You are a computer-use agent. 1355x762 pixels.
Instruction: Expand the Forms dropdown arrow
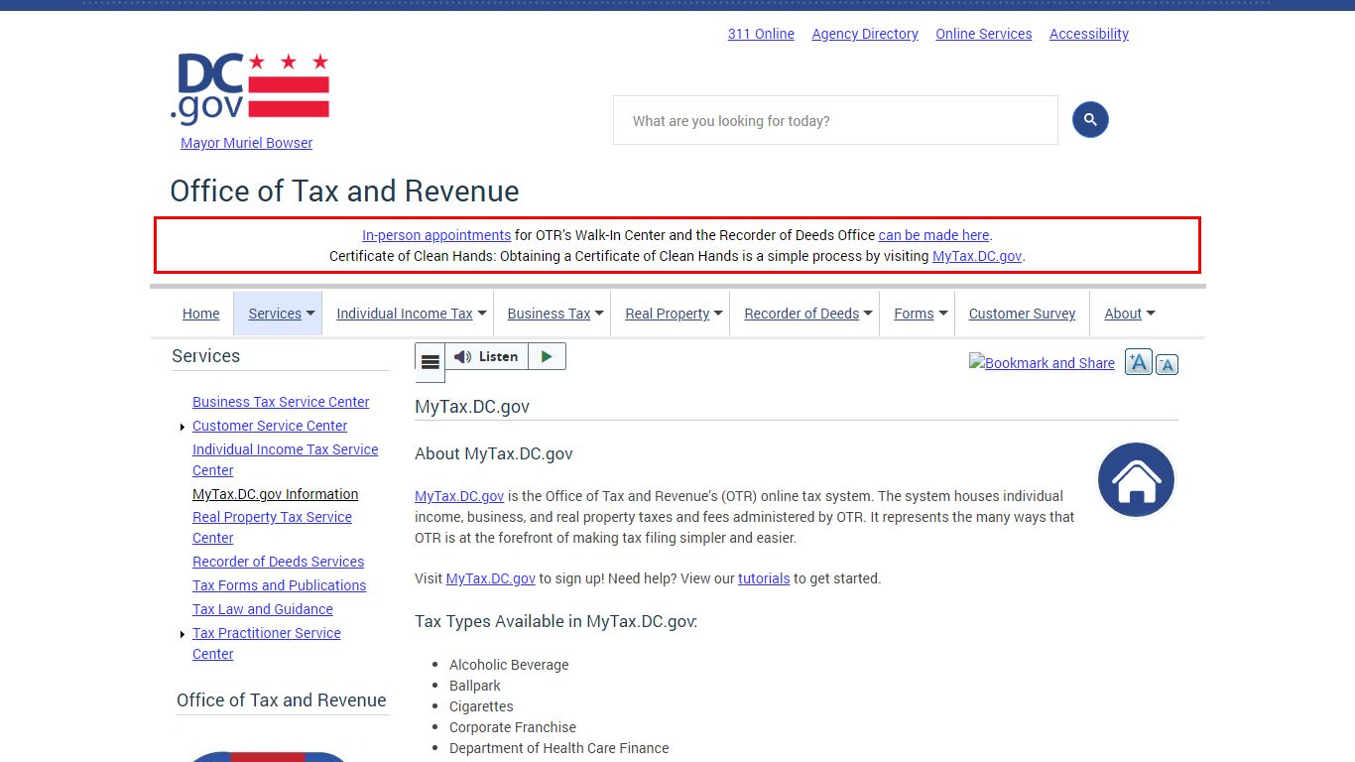click(943, 314)
